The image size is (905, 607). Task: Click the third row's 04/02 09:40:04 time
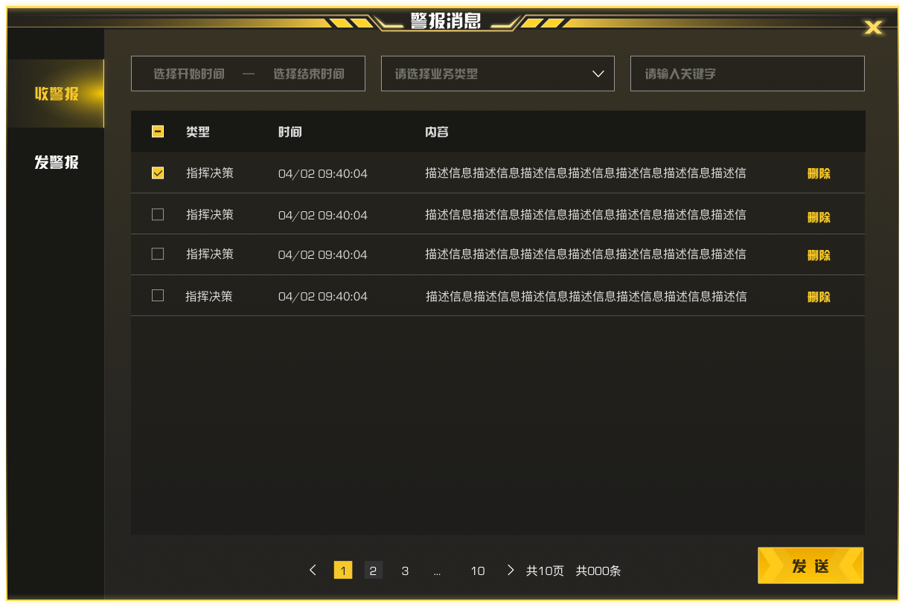[x=323, y=254]
